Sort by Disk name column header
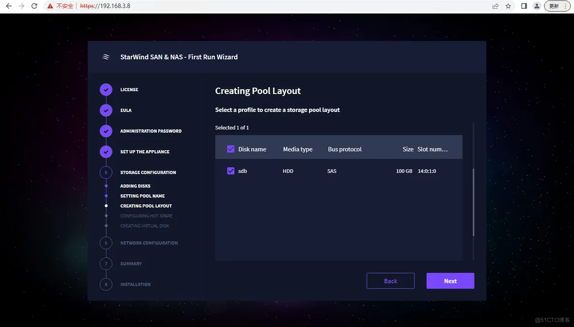Viewport: 574px width, 327px height. click(x=252, y=149)
